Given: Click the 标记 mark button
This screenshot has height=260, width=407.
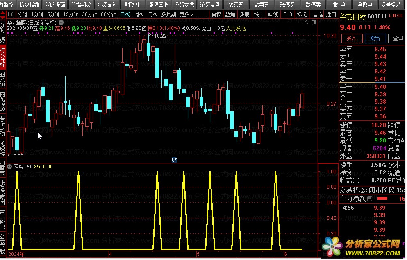Looking at the screenshot, I should pos(302,14).
